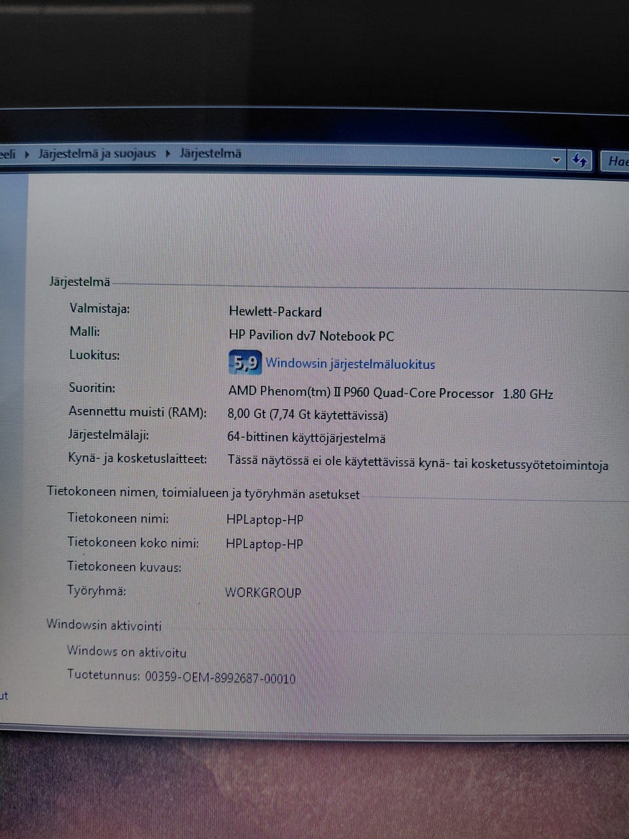Click the Kynä- ja kosketuslaitteet label
This screenshot has width=629, height=839.
pos(138,459)
